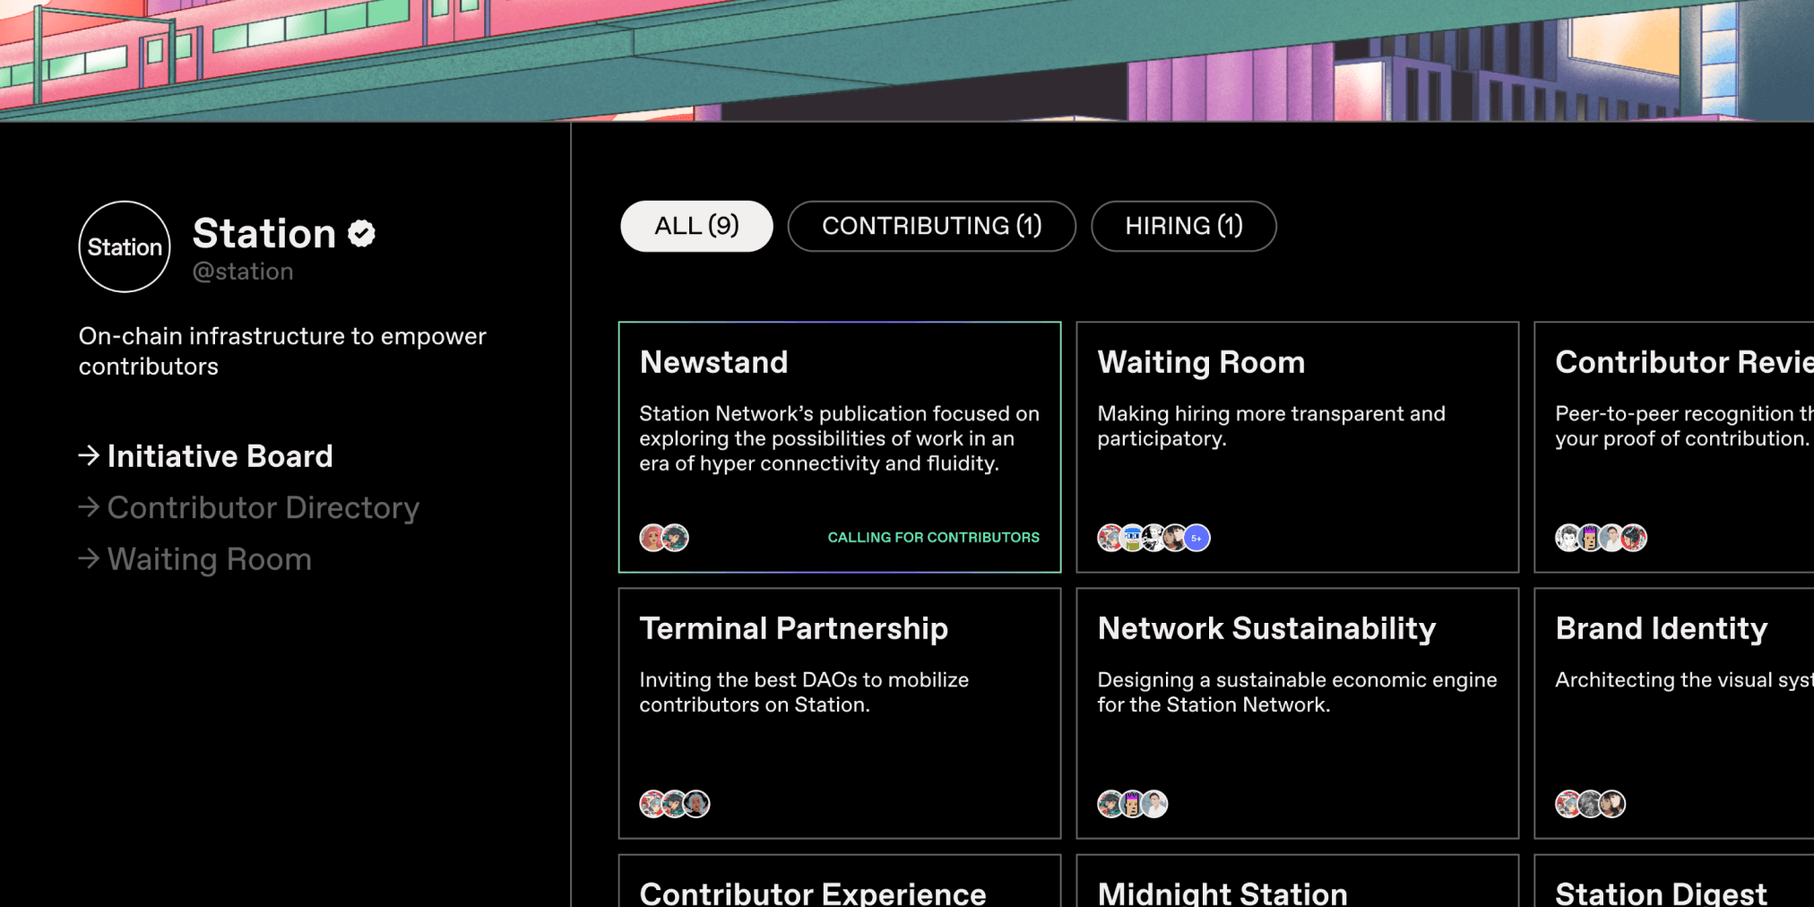Click the third avatar on Waiting Room card
The image size is (1814, 907).
(1153, 538)
